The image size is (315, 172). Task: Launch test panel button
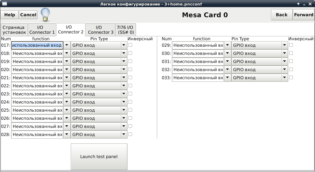pos(99,157)
